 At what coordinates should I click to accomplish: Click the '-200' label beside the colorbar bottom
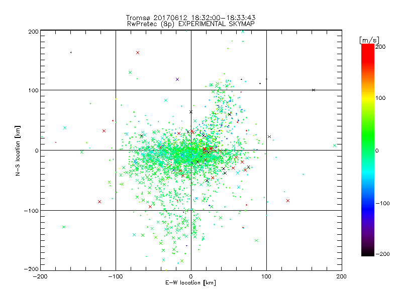[382, 254]
